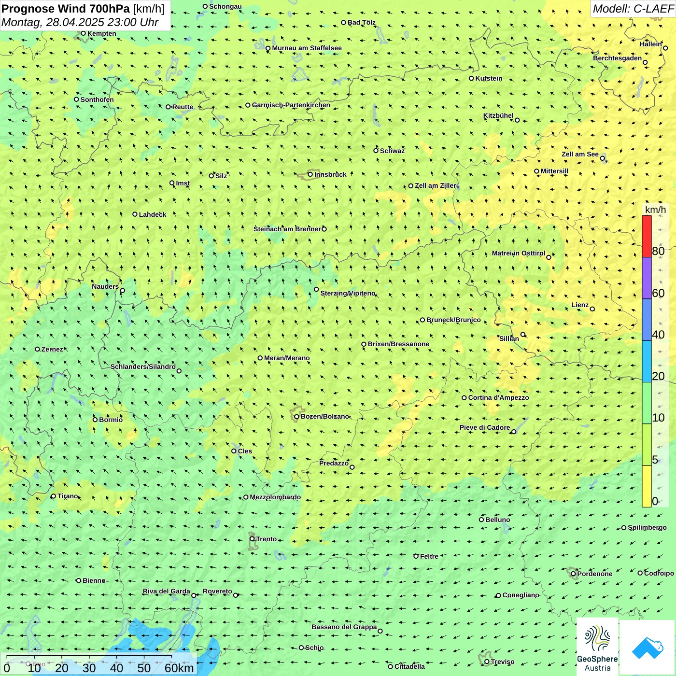
Task: Click the Kempten city label
Action: click(x=101, y=33)
